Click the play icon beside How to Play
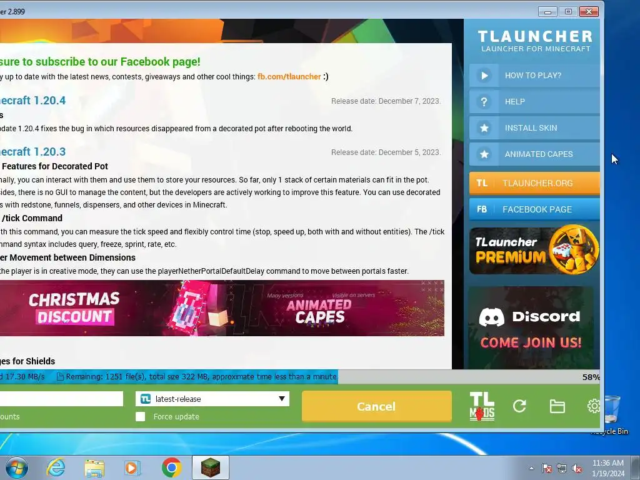 [x=484, y=76]
